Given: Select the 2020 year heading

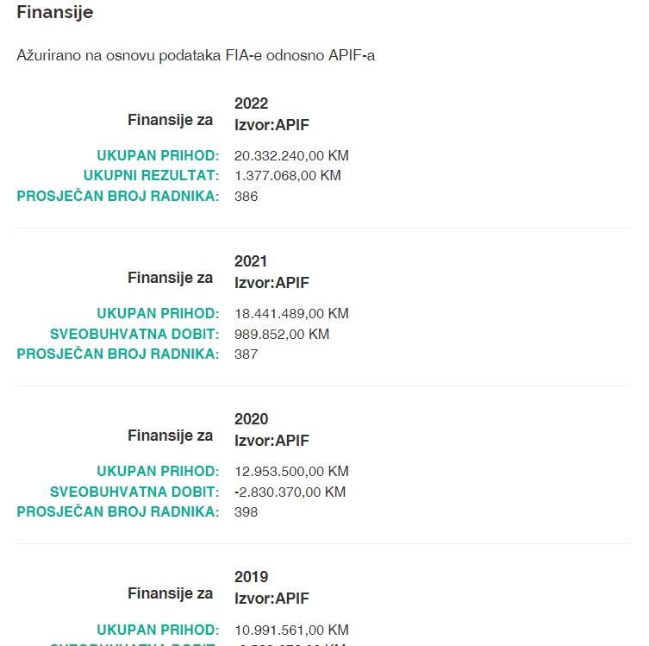Looking at the screenshot, I should coord(251,419).
